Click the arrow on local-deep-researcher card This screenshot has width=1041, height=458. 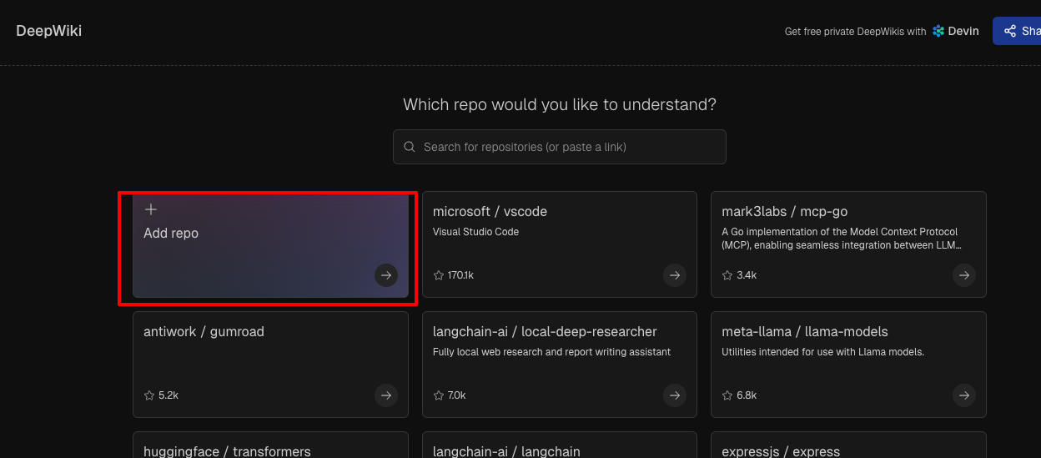pos(675,395)
